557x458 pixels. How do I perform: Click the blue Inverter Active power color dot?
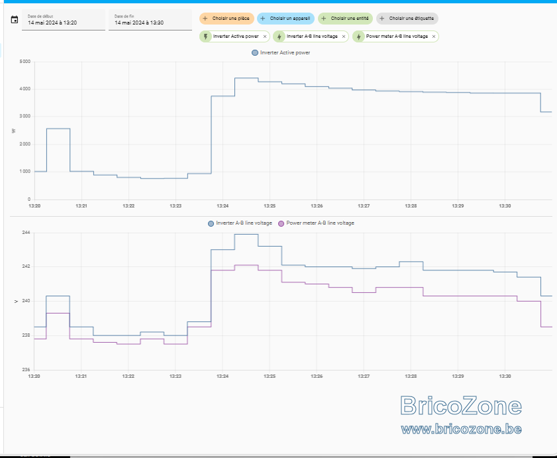click(255, 52)
